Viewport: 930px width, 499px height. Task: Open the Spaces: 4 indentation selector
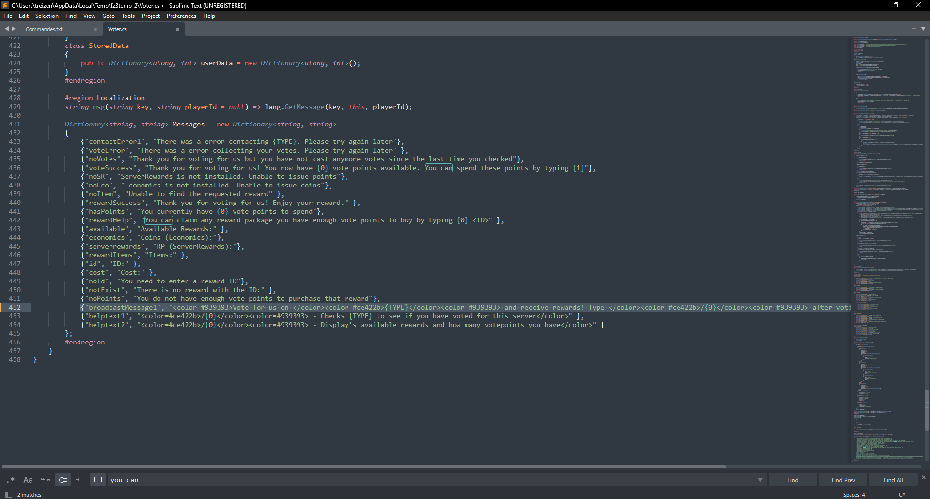(854, 495)
